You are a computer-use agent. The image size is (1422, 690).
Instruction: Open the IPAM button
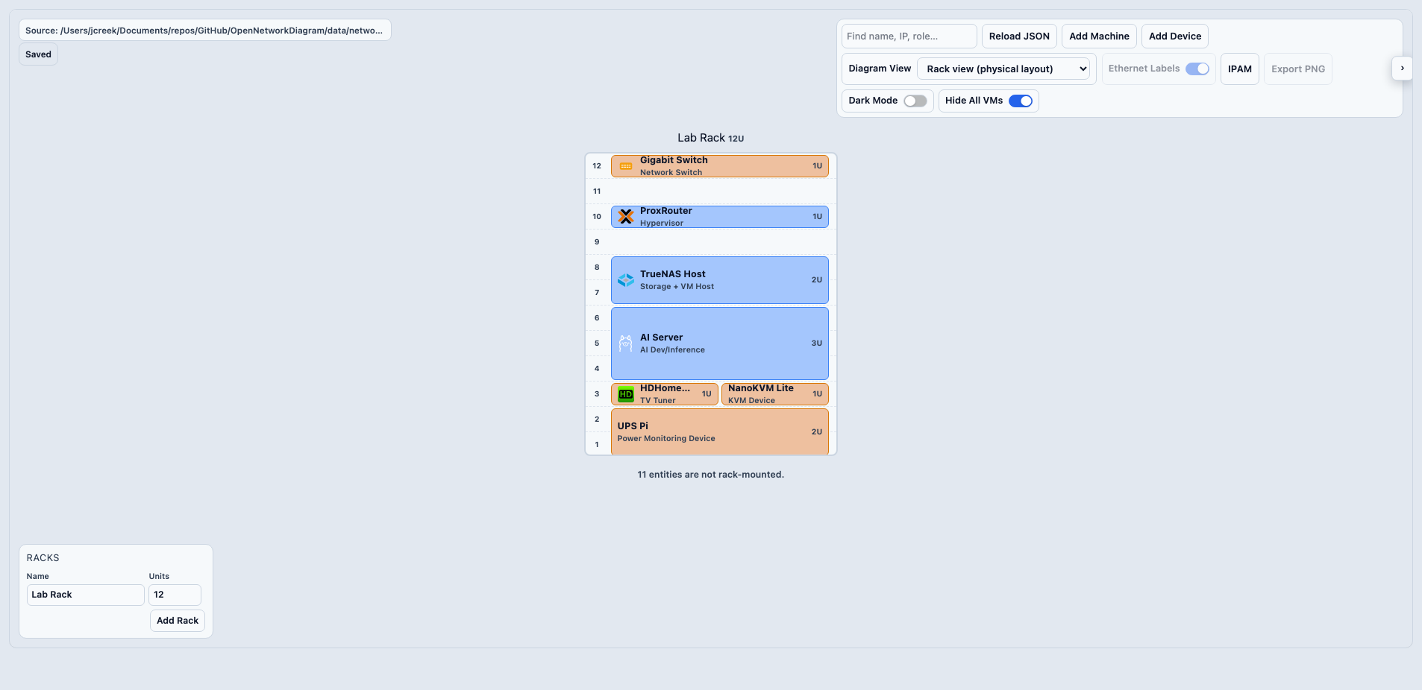point(1239,69)
